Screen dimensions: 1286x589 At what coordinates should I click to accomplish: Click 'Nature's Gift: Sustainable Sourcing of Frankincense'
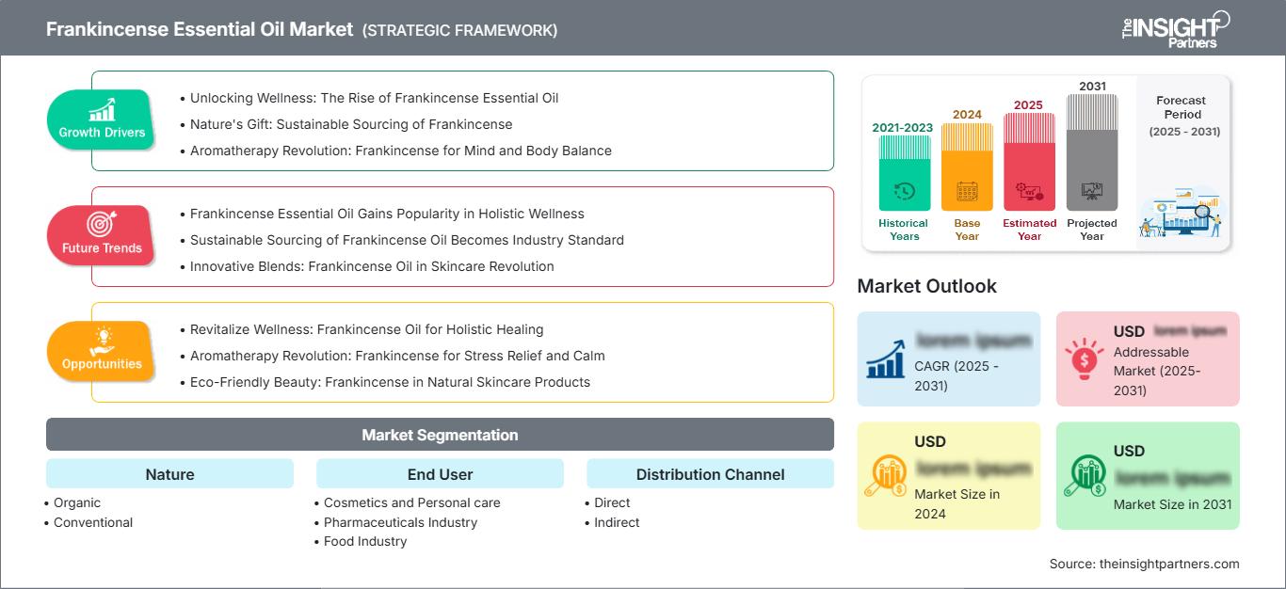pyautogui.click(x=351, y=124)
